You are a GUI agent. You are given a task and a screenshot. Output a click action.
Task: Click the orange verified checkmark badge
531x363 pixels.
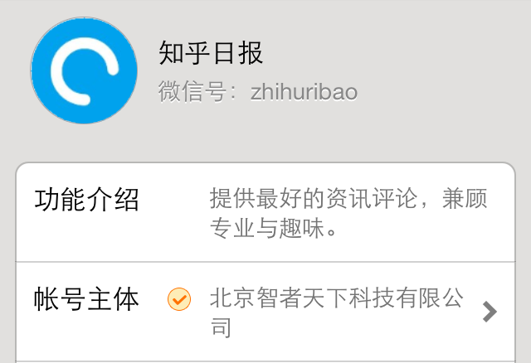(179, 299)
